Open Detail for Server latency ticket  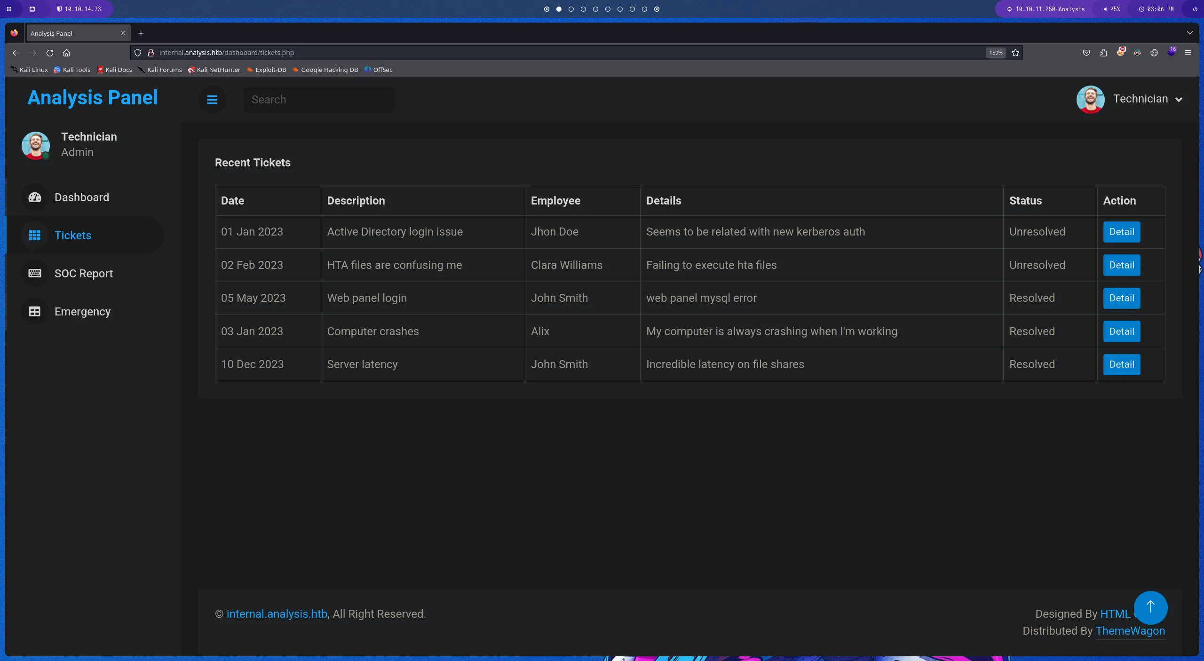(x=1121, y=364)
